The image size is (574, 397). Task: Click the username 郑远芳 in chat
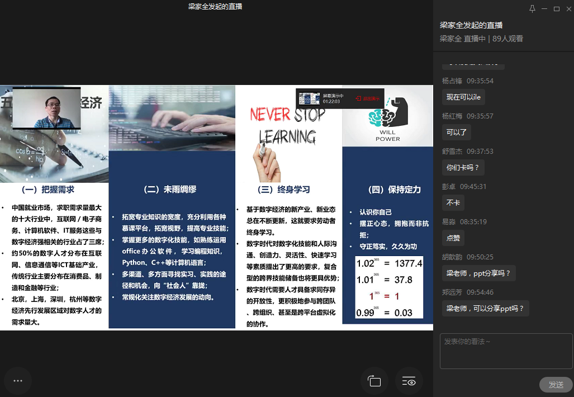[x=452, y=292]
